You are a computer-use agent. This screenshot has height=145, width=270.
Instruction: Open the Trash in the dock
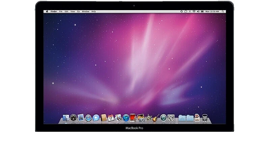click(205, 118)
